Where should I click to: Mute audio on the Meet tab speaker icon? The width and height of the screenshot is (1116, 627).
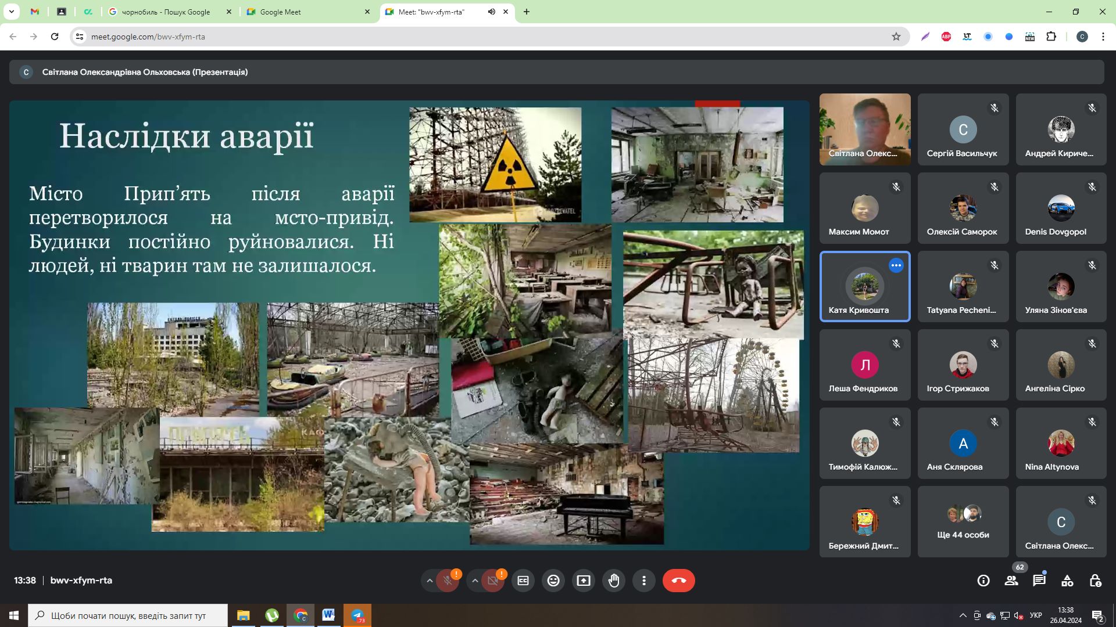(491, 12)
